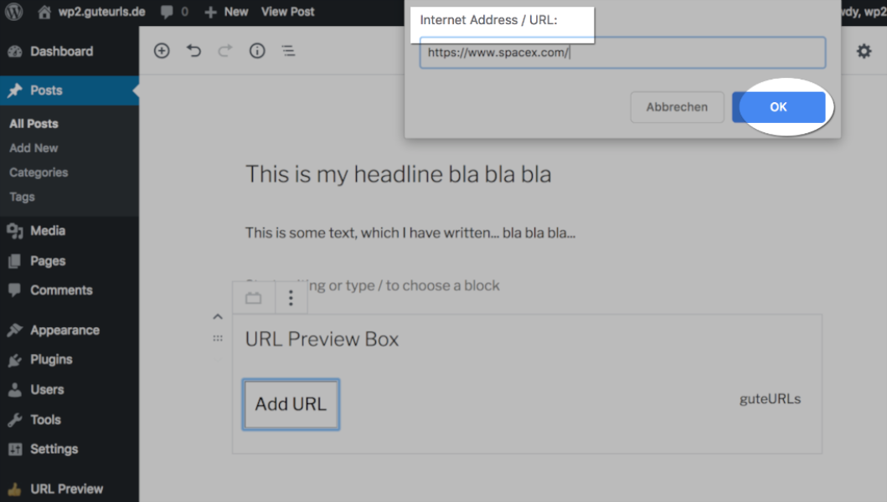
Task: Click View Post in admin bar
Action: 287,12
